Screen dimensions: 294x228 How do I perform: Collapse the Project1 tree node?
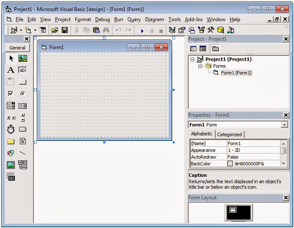192,60
